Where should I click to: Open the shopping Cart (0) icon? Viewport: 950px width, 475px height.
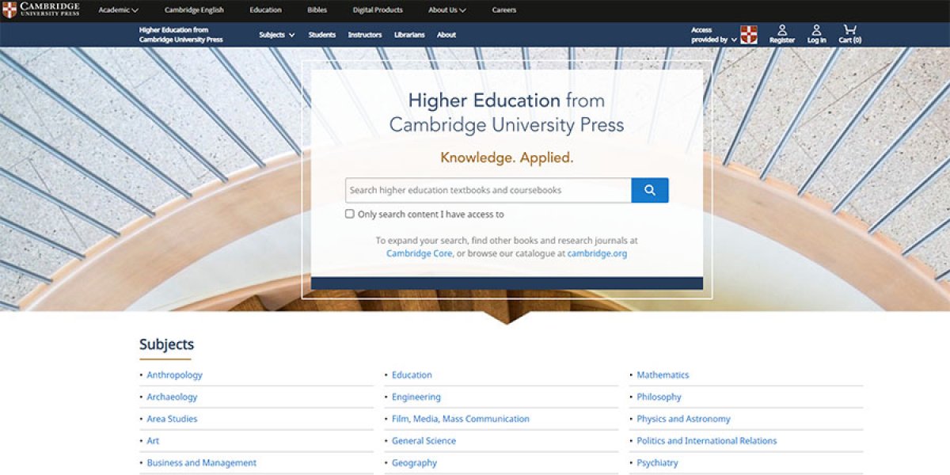tap(850, 30)
